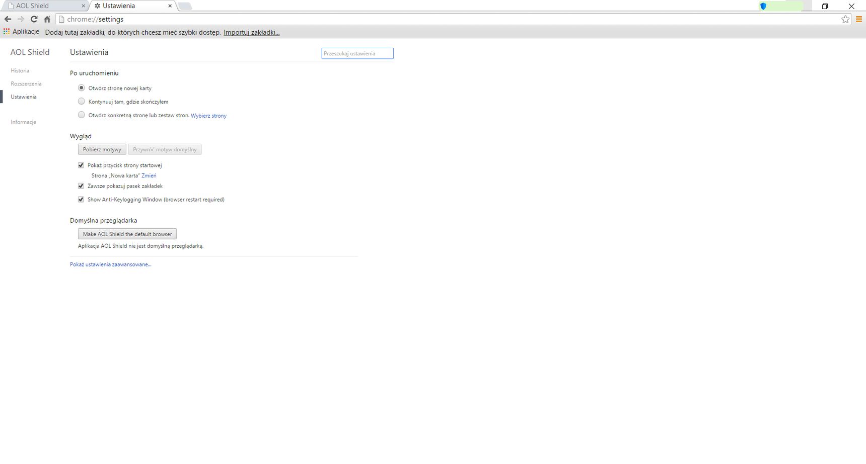Viewport: 866px width, 464px height.
Task: Click the Pobierz motywy button
Action: click(x=102, y=149)
